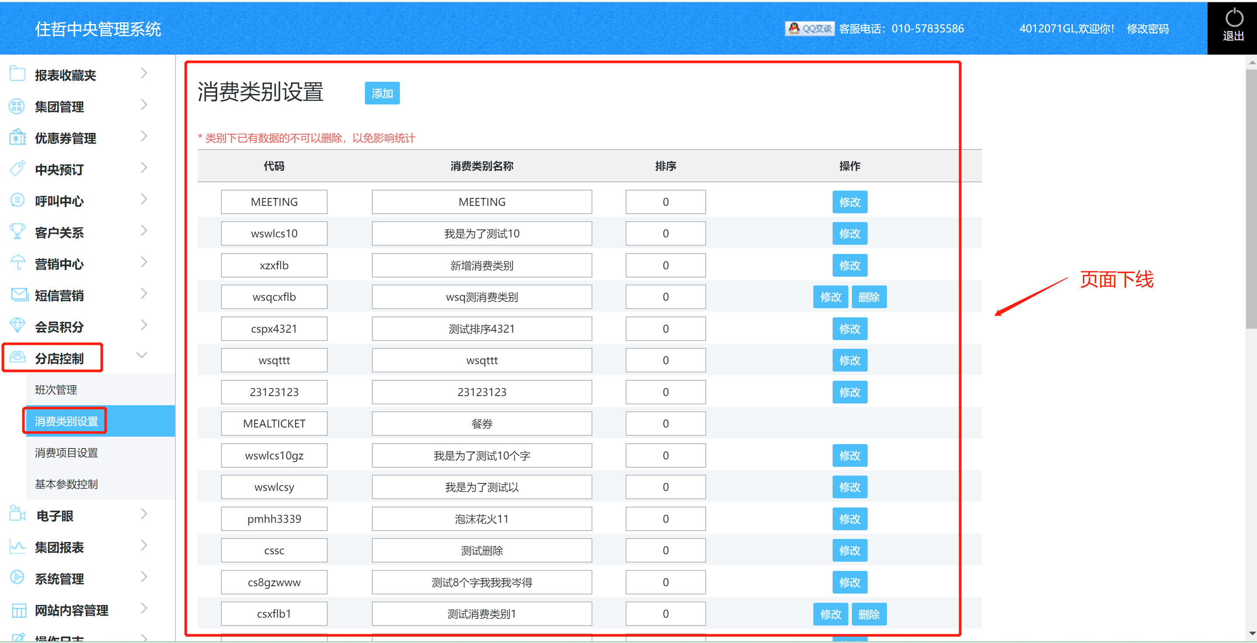This screenshot has height=643, width=1257.
Task: Expand the 电子眼 chevron
Action: 144,514
